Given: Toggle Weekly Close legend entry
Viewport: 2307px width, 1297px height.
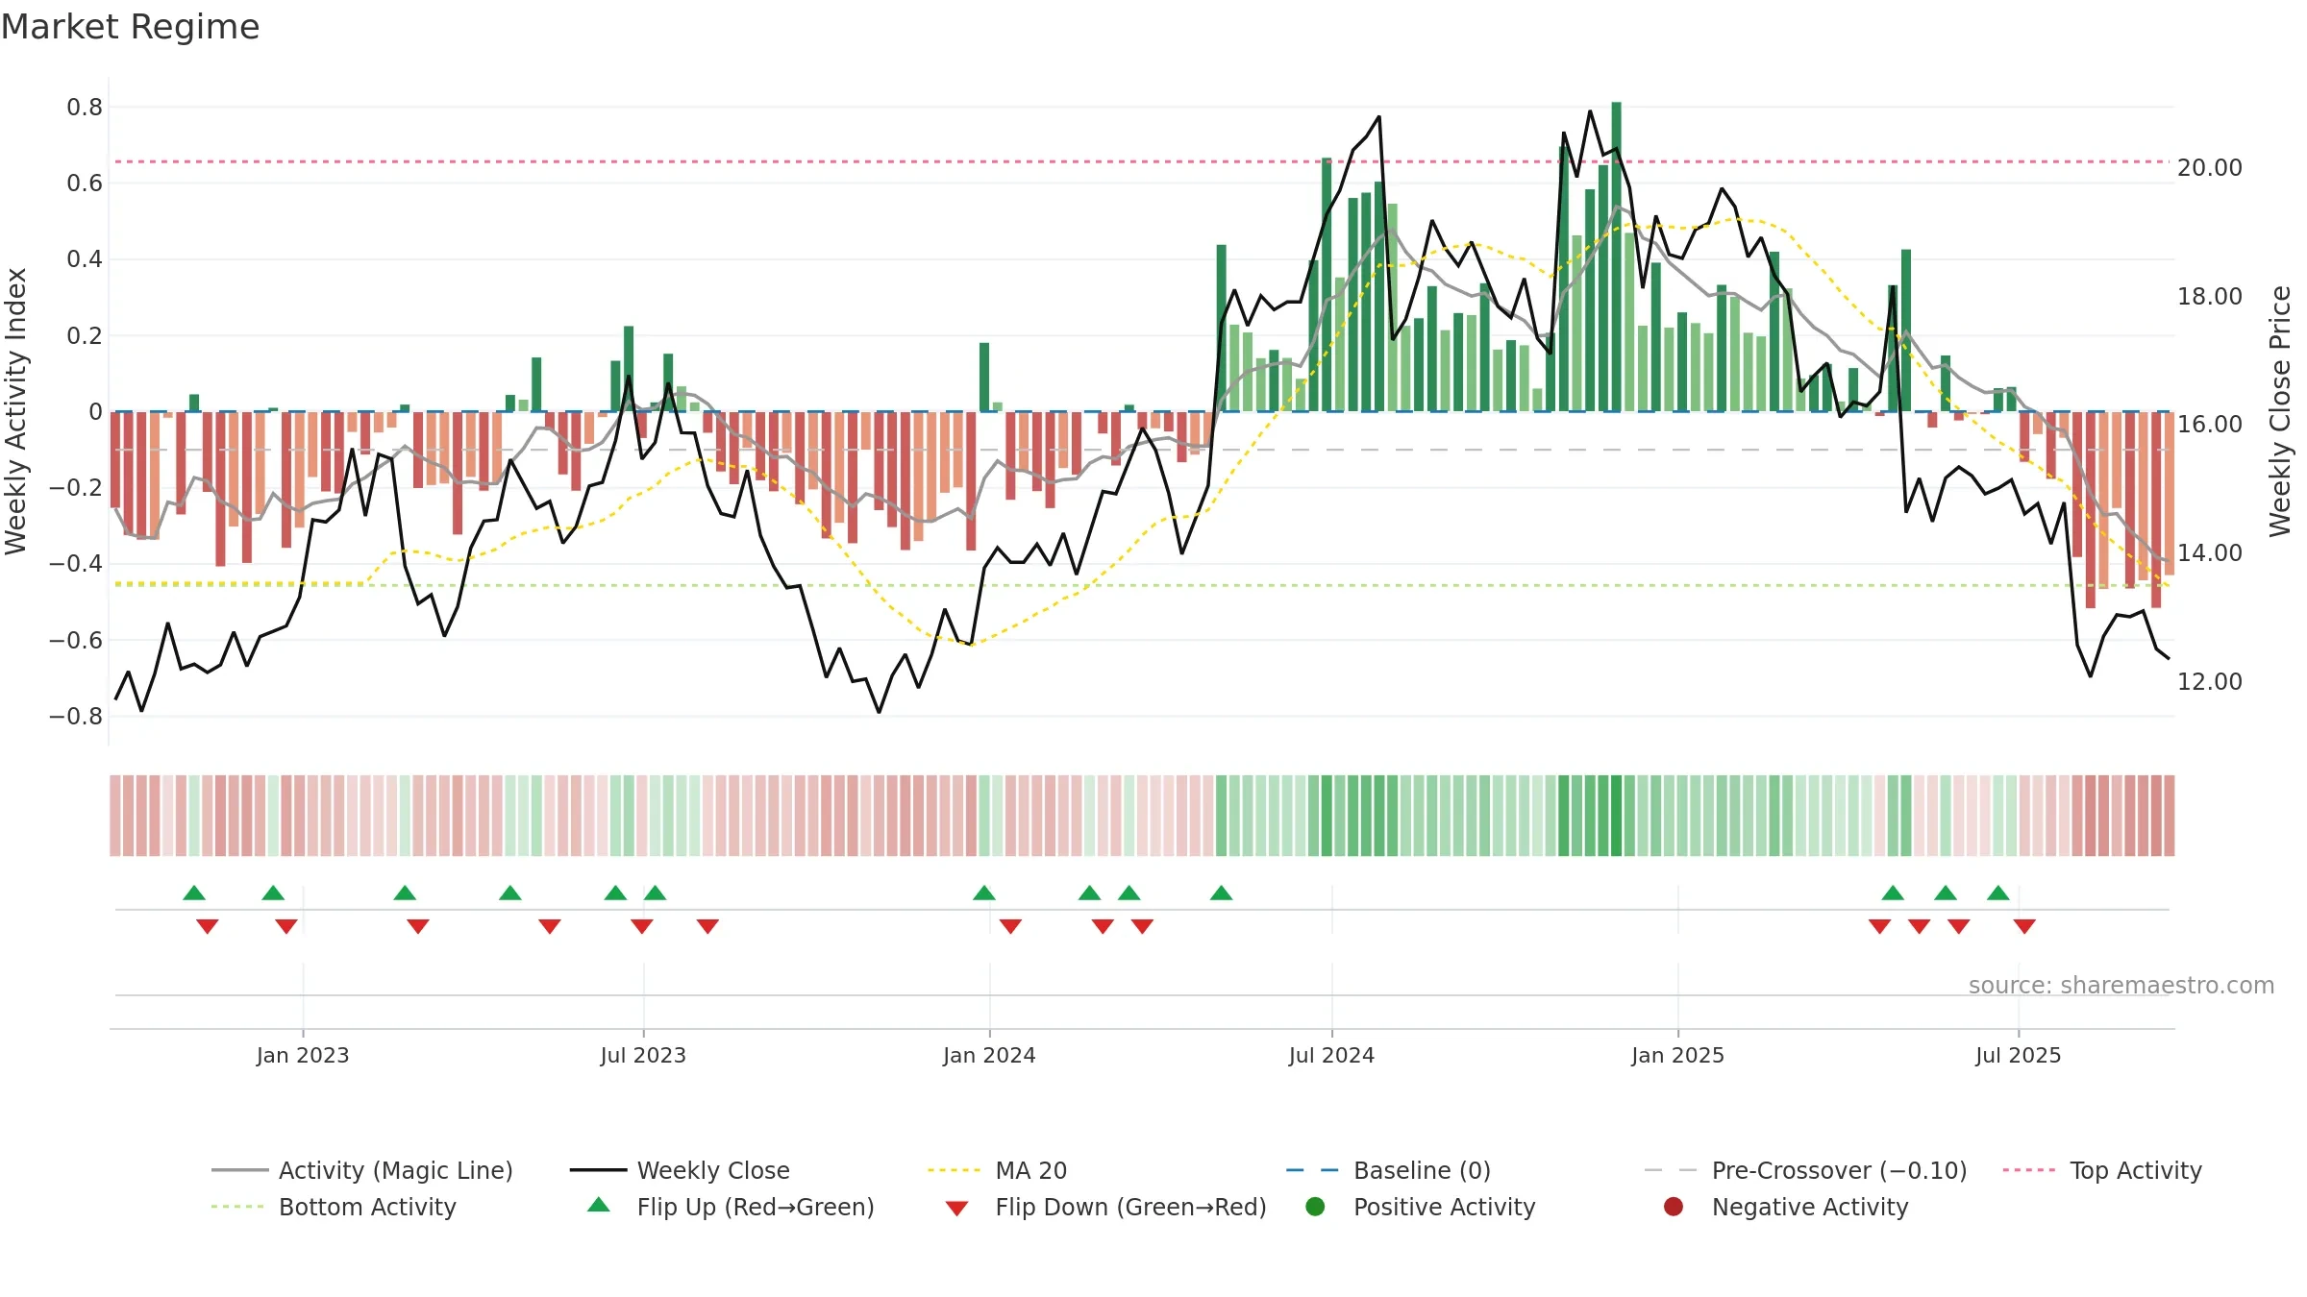Looking at the screenshot, I should pyautogui.click(x=680, y=1170).
